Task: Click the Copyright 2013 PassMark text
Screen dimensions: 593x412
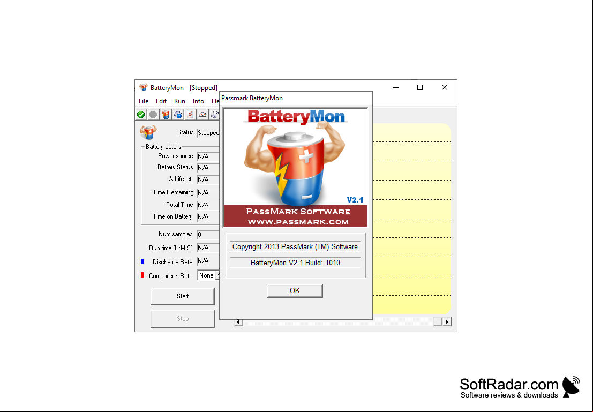Action: (x=295, y=246)
